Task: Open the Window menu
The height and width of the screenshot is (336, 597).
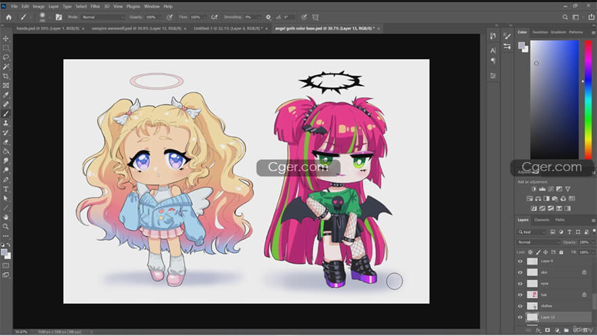Action: click(x=151, y=7)
